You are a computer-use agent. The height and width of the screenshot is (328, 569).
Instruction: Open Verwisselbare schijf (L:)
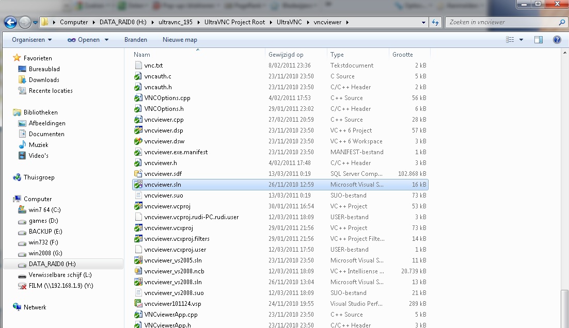pos(60,275)
